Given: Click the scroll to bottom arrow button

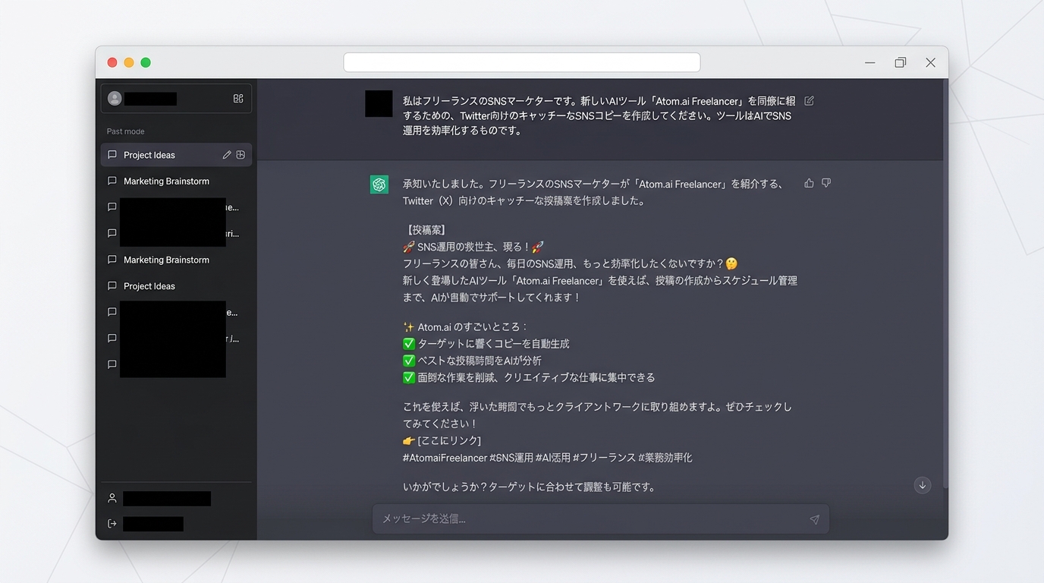Looking at the screenshot, I should 923,485.
